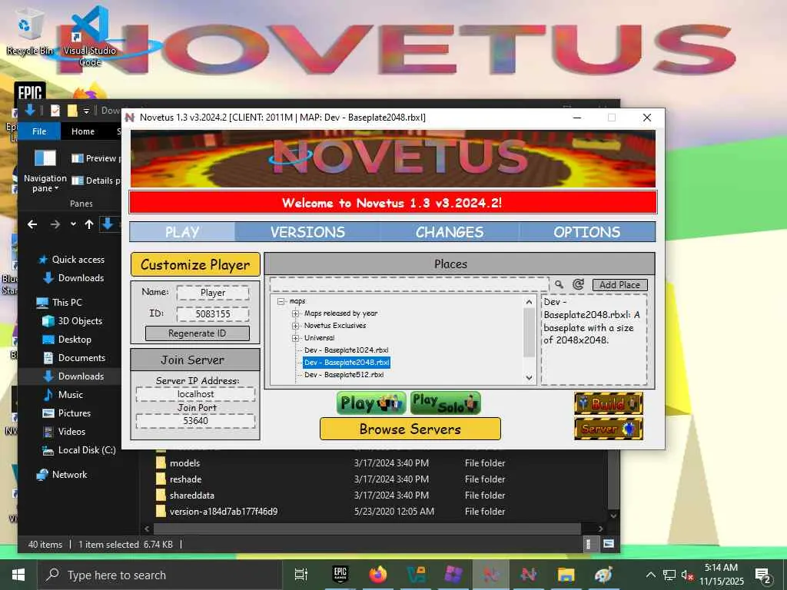This screenshot has height=590, width=787.
Task: Go up one folder in File Explorer
Action: (89, 224)
